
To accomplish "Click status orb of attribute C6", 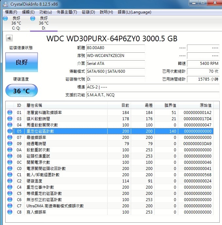I will pyautogui.click(x=10, y=199).
